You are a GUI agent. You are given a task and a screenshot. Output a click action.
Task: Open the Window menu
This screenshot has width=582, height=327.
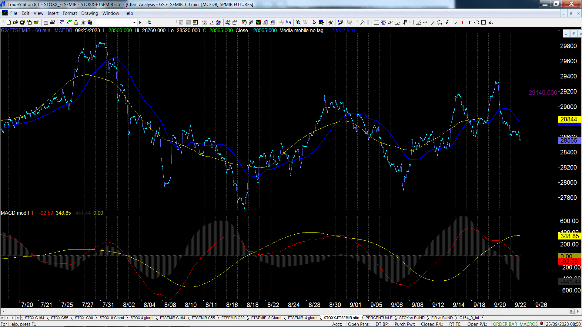111,13
